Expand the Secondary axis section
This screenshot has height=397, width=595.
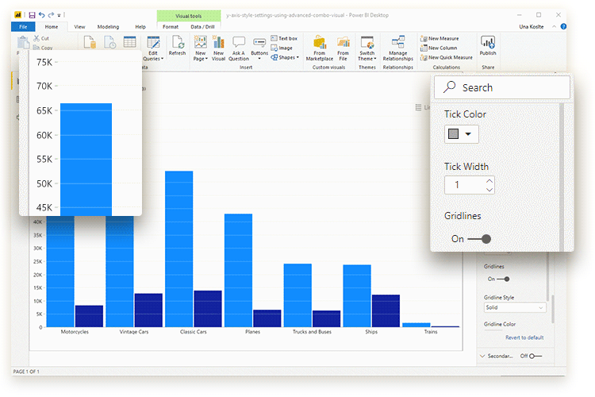tap(482, 356)
